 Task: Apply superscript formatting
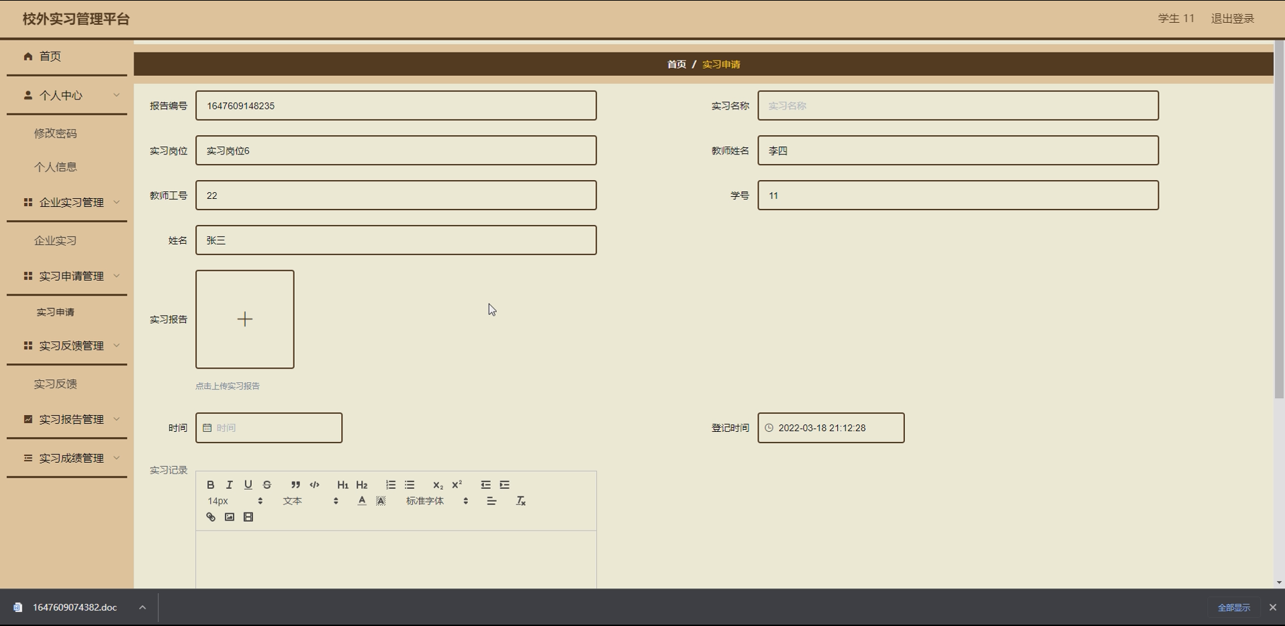coord(457,485)
